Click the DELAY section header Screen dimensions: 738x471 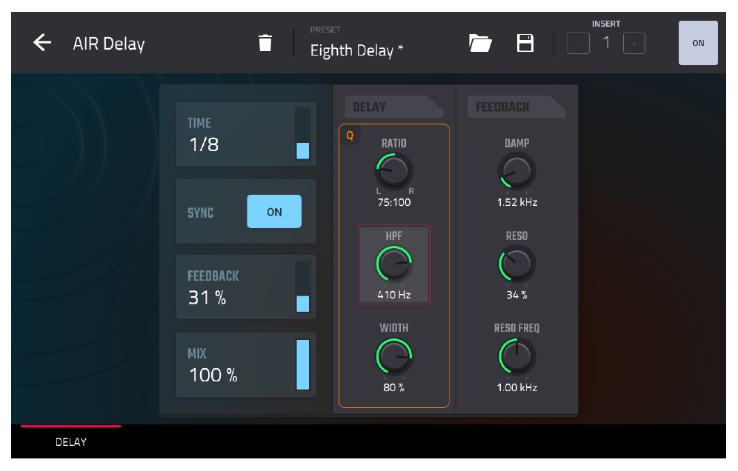393,107
